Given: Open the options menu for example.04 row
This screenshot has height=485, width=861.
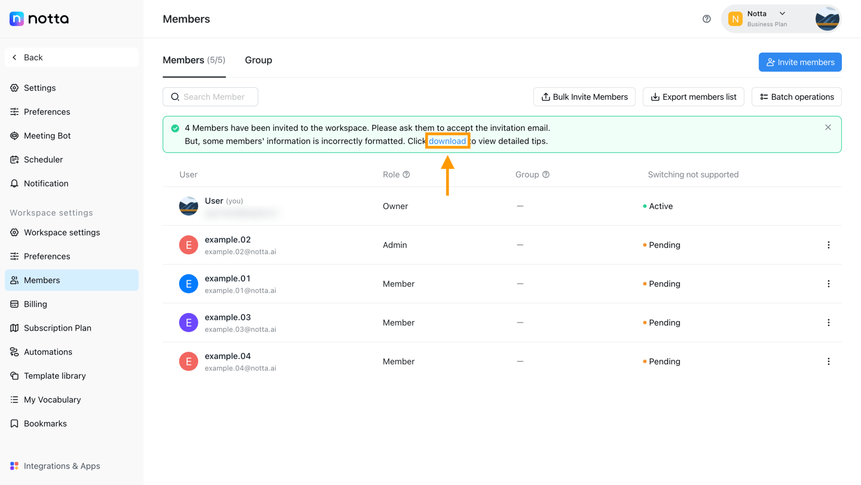Looking at the screenshot, I should [x=829, y=361].
